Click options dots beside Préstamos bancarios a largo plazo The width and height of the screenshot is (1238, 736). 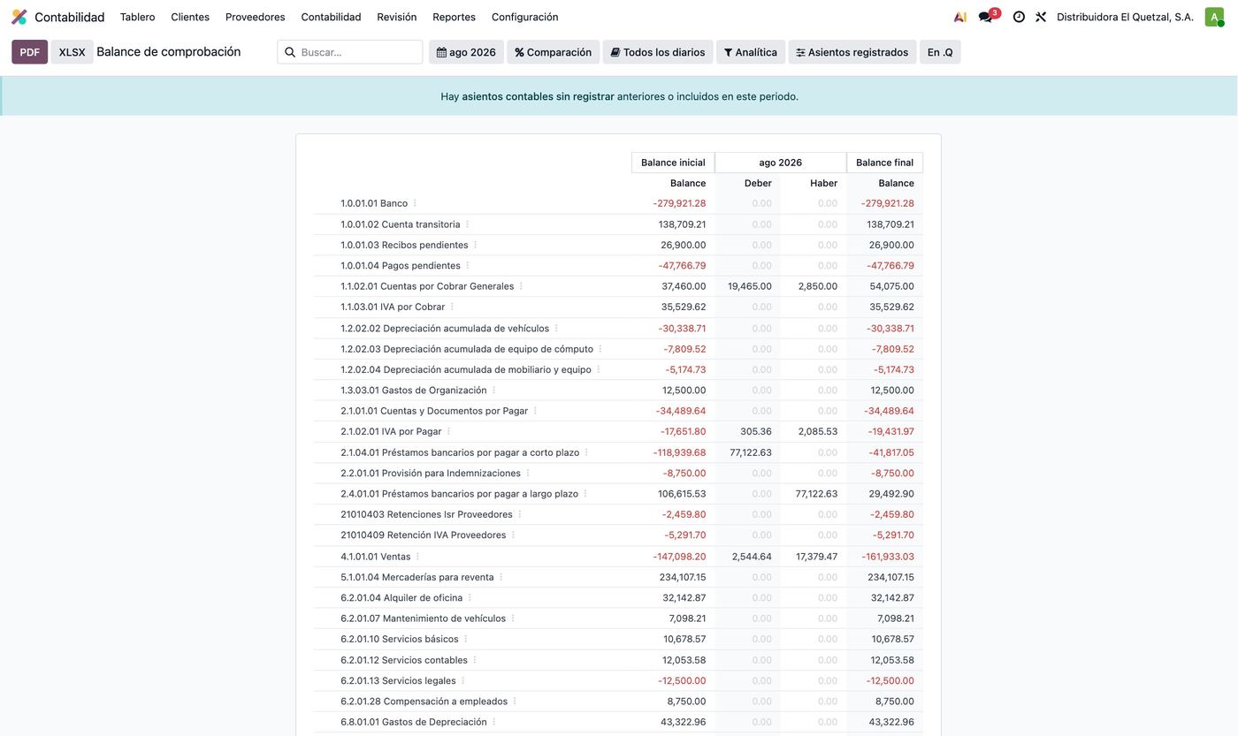585,494
